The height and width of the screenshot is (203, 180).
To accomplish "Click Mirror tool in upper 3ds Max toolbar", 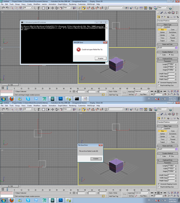I will pyautogui.click(x=127, y=8).
